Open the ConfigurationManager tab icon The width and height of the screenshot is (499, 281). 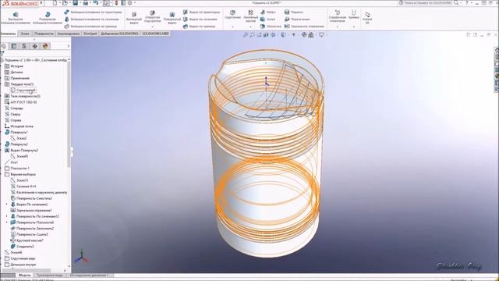click(24, 46)
